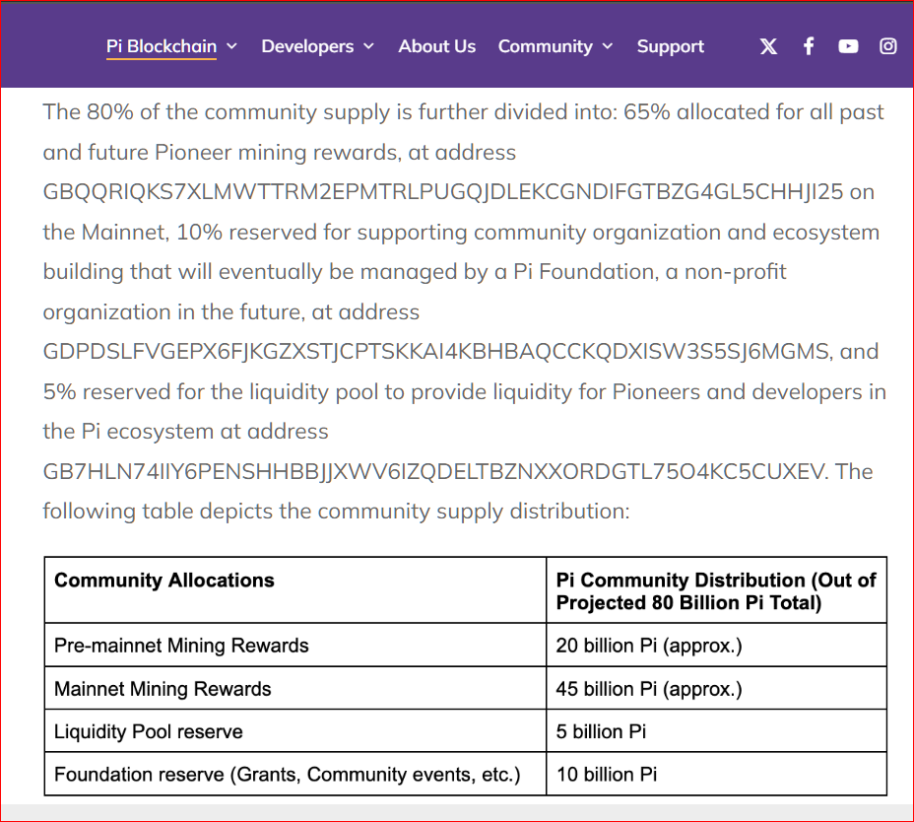This screenshot has height=822, width=914.
Task: Open the Facebook social icon
Action: [x=809, y=46]
